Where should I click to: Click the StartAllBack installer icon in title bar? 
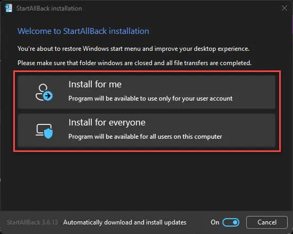[8, 8]
